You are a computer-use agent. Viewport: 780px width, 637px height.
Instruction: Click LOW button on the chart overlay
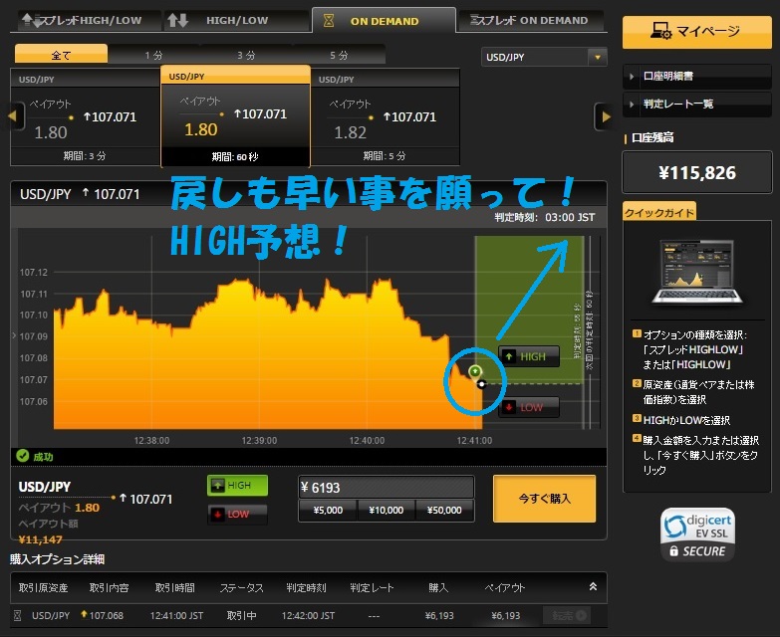(x=528, y=407)
